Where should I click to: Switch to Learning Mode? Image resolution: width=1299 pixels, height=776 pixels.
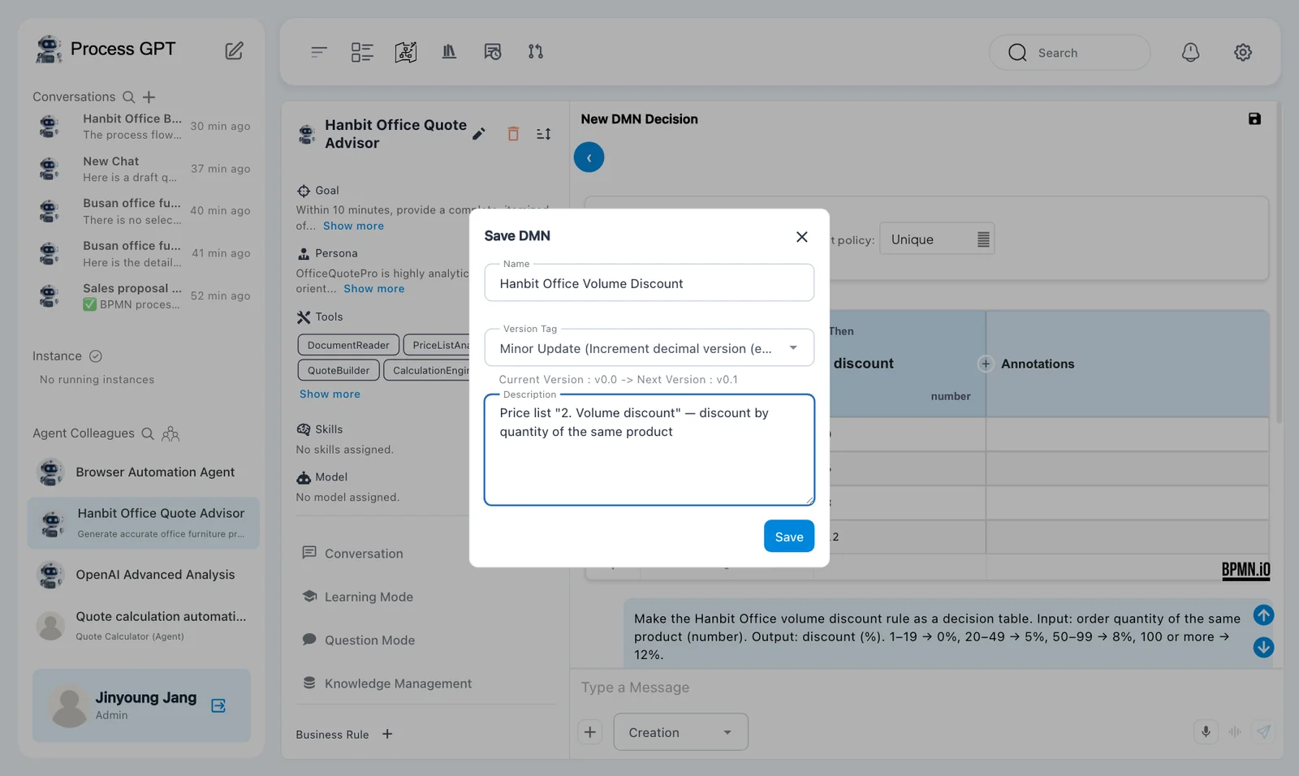(x=369, y=597)
